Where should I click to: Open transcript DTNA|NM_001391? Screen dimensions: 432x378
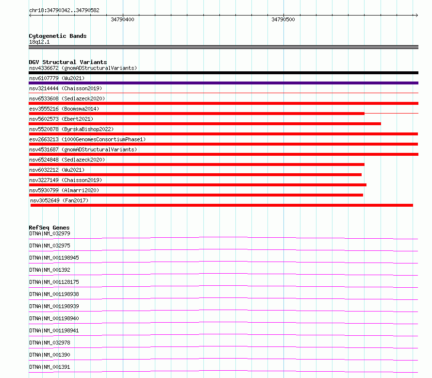50,367
